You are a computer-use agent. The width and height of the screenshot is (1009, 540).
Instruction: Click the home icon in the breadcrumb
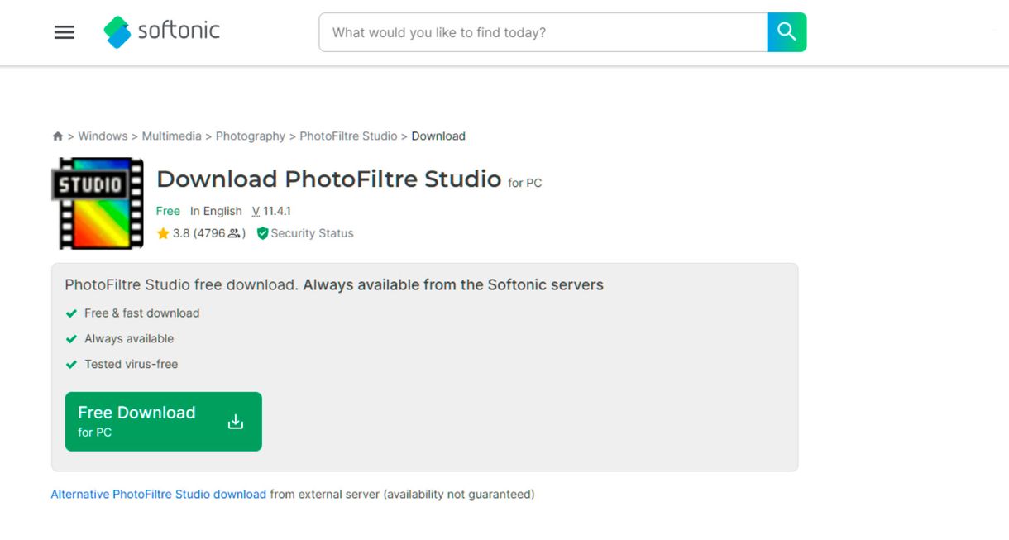[57, 136]
